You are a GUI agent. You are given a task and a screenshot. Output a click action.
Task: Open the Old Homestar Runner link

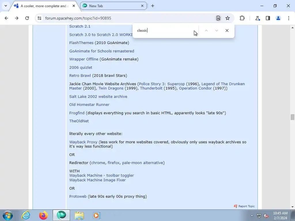click(x=89, y=105)
